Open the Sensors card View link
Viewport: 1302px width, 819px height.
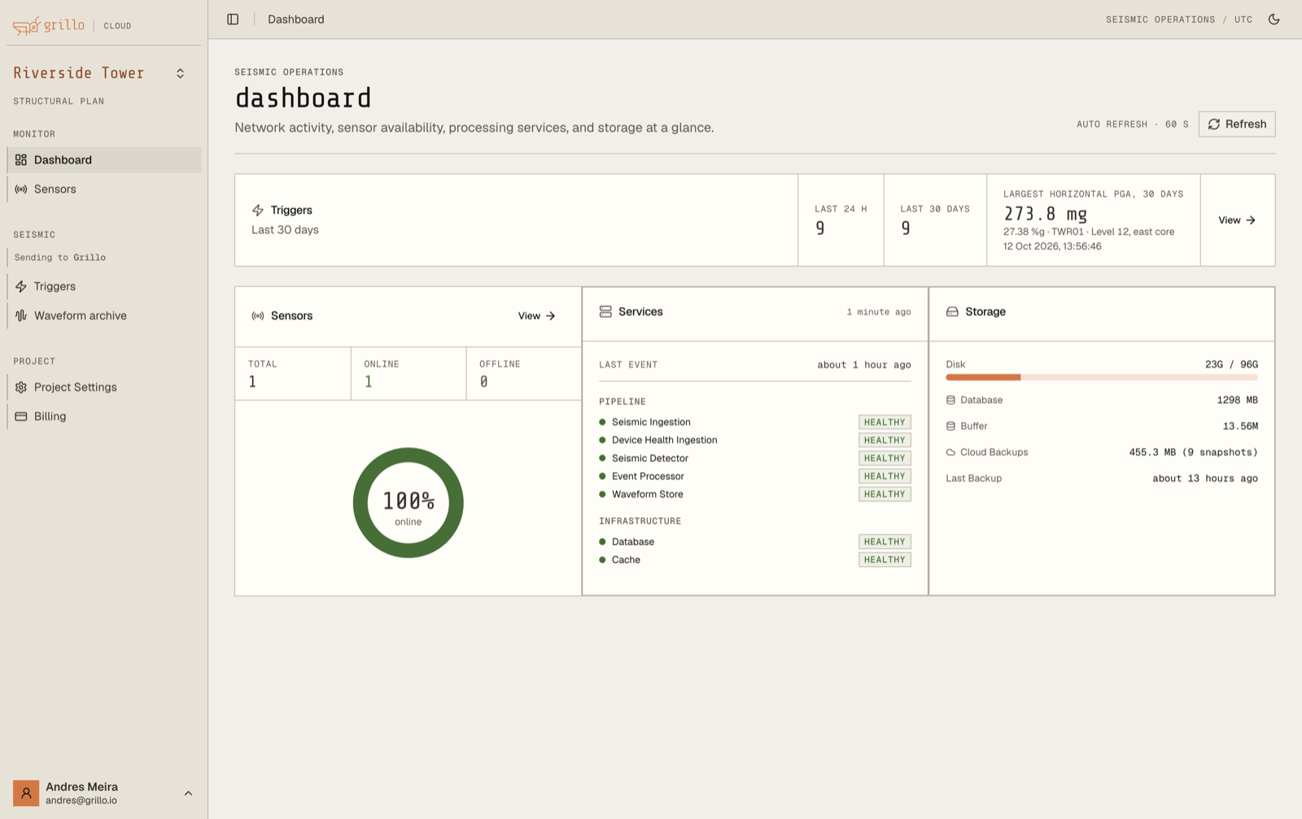[x=537, y=316]
